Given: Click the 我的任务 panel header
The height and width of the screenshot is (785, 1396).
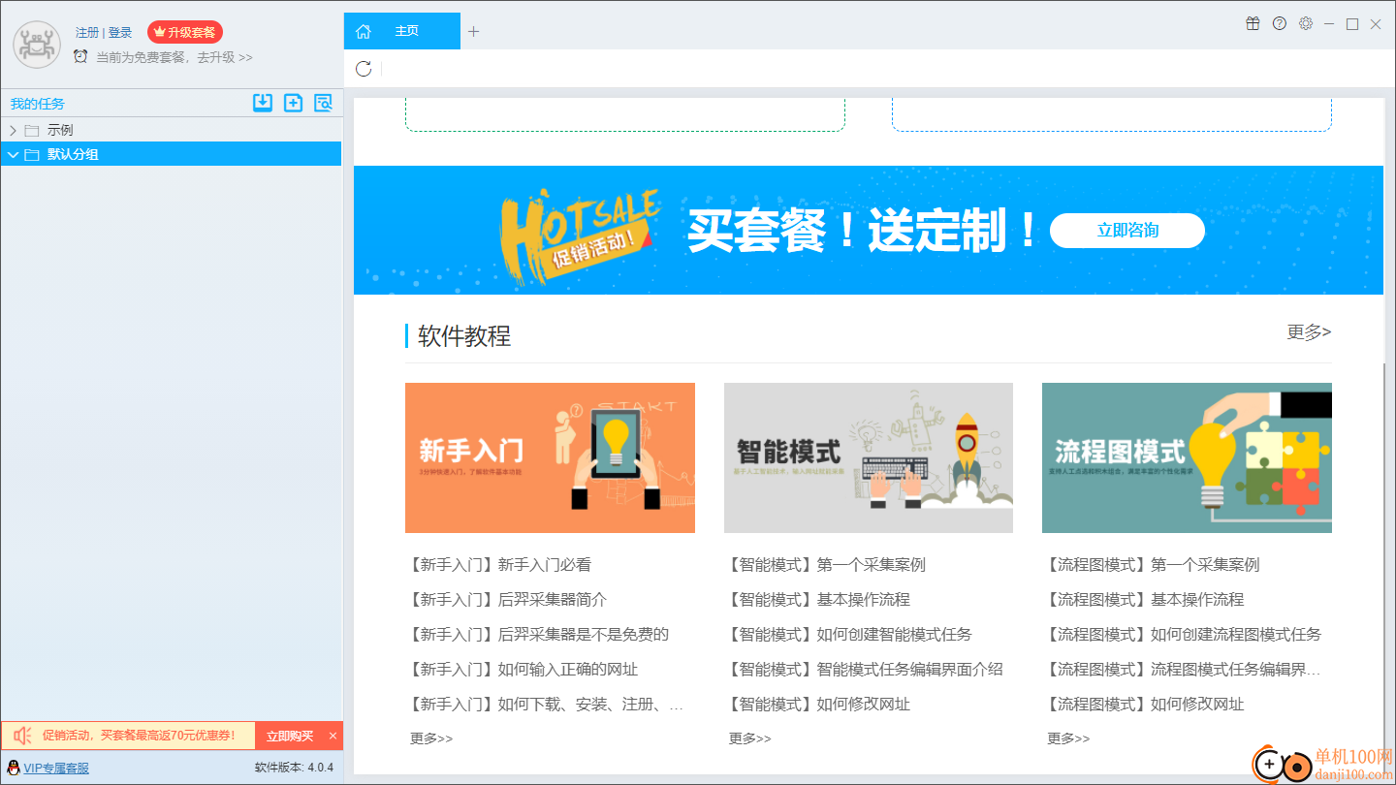Looking at the screenshot, I should (38, 104).
